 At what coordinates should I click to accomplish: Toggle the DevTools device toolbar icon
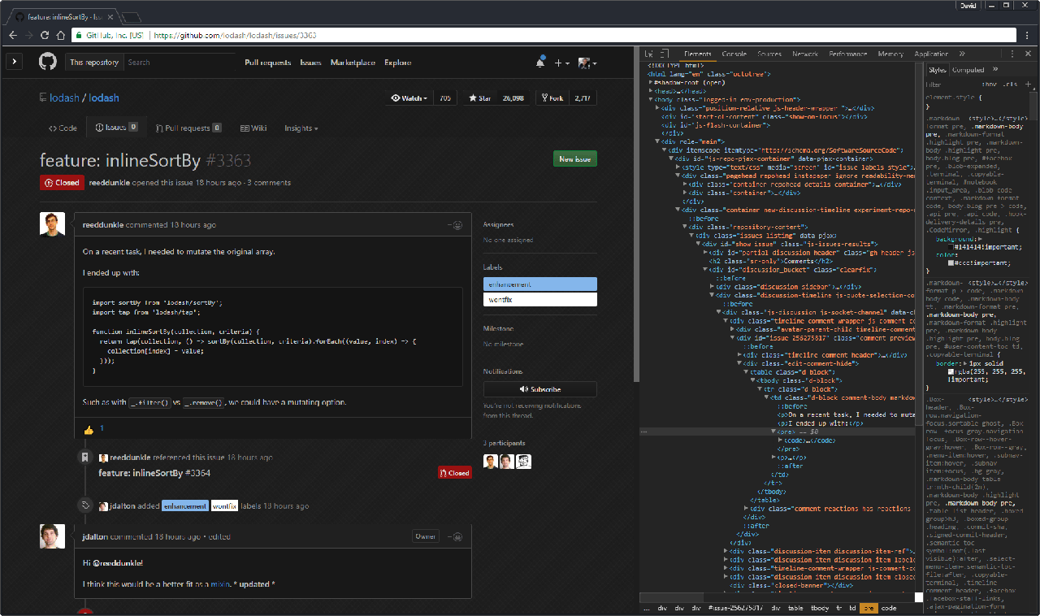664,54
